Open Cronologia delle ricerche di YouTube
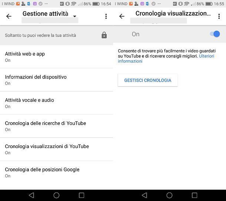This screenshot has width=226, height=201. (56, 126)
